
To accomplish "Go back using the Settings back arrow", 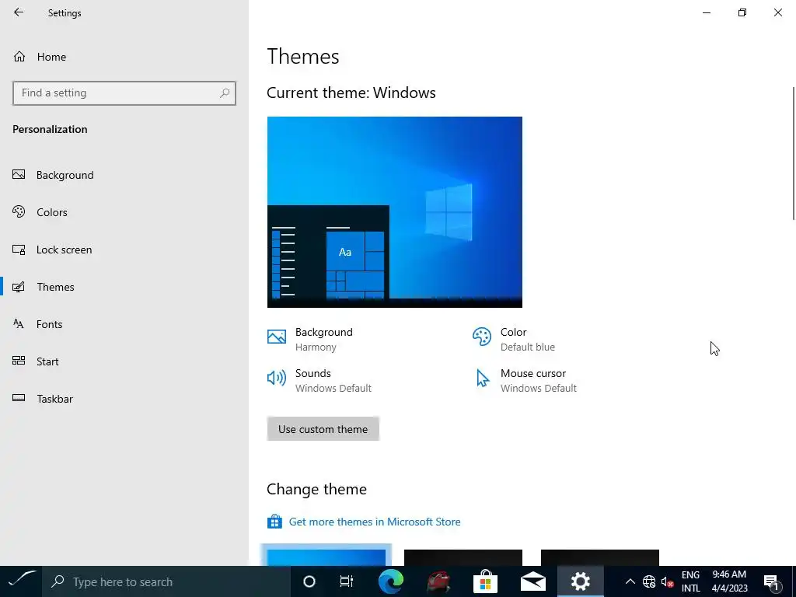I will (x=19, y=12).
